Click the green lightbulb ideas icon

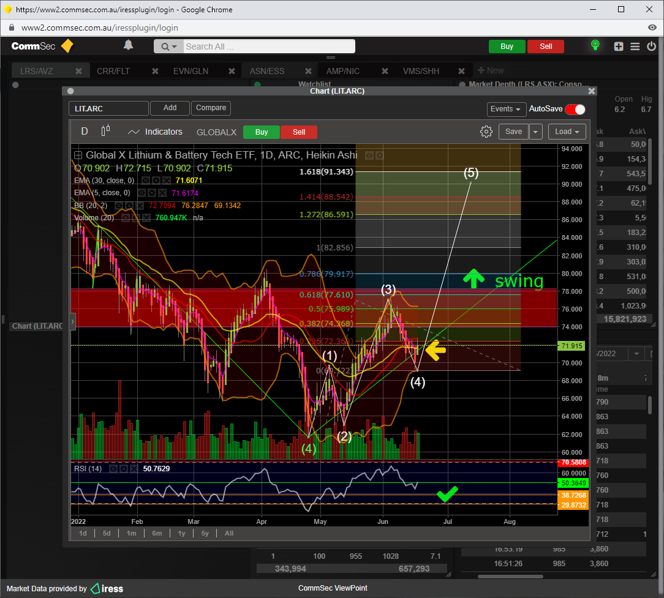pyautogui.click(x=595, y=45)
